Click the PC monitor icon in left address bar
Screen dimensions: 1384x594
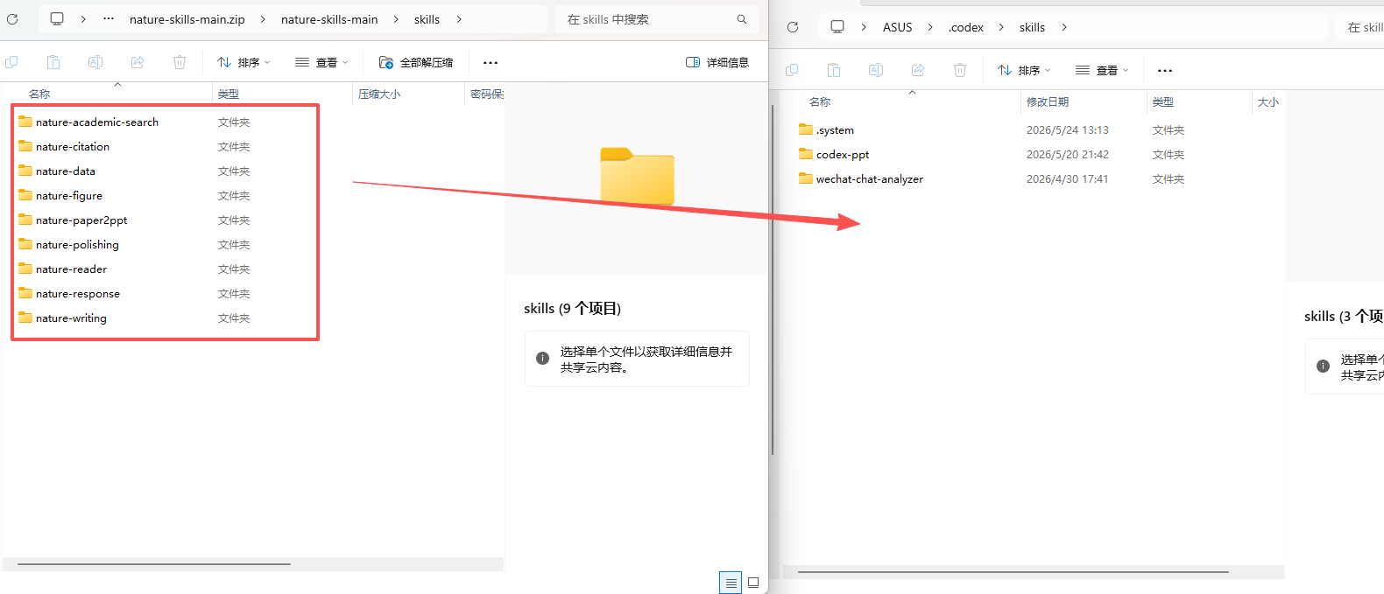click(x=57, y=19)
